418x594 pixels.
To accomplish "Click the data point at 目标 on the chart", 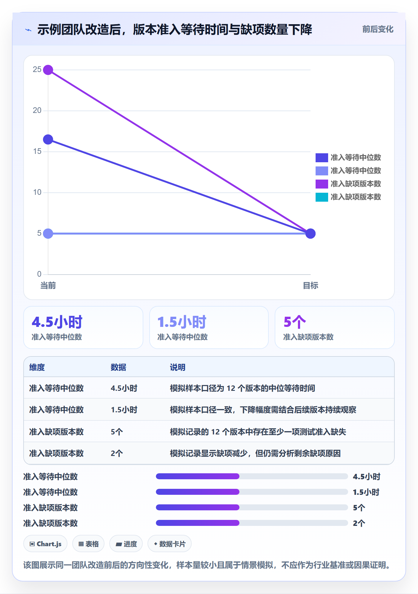I will [x=311, y=233].
